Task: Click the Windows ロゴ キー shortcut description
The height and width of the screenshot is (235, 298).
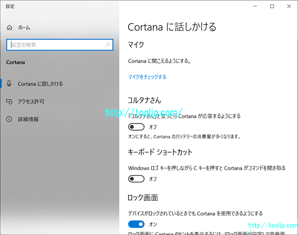Action: tap(207, 168)
